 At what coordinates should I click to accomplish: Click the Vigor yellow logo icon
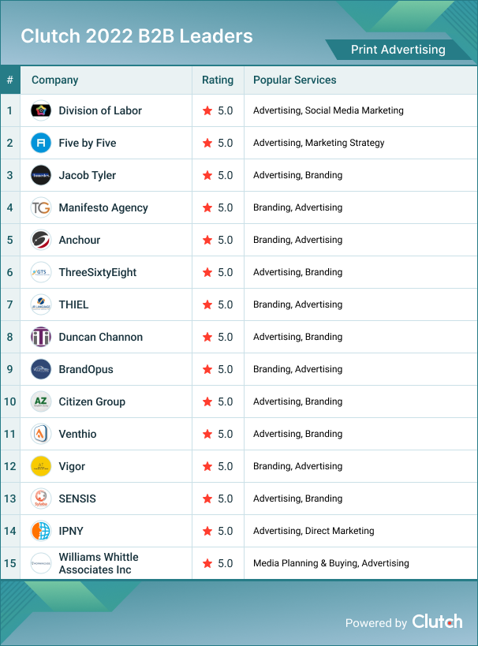[x=41, y=466]
